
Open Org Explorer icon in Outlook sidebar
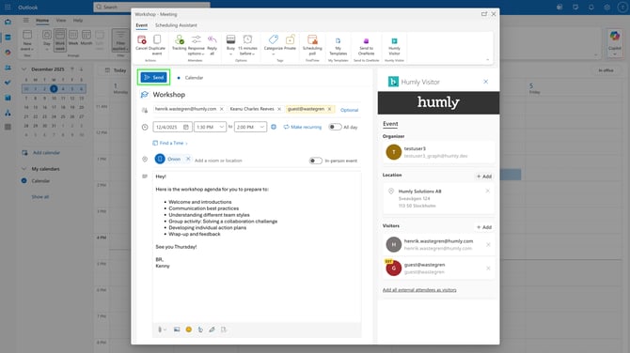[8, 113]
